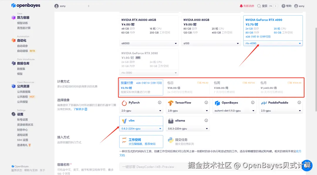317x175 pixels.
Task: Open the 数据仓库 section icon
Action: click(x=14, y=63)
